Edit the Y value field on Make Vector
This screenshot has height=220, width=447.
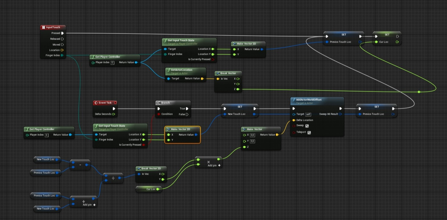pyautogui.click(x=253, y=141)
